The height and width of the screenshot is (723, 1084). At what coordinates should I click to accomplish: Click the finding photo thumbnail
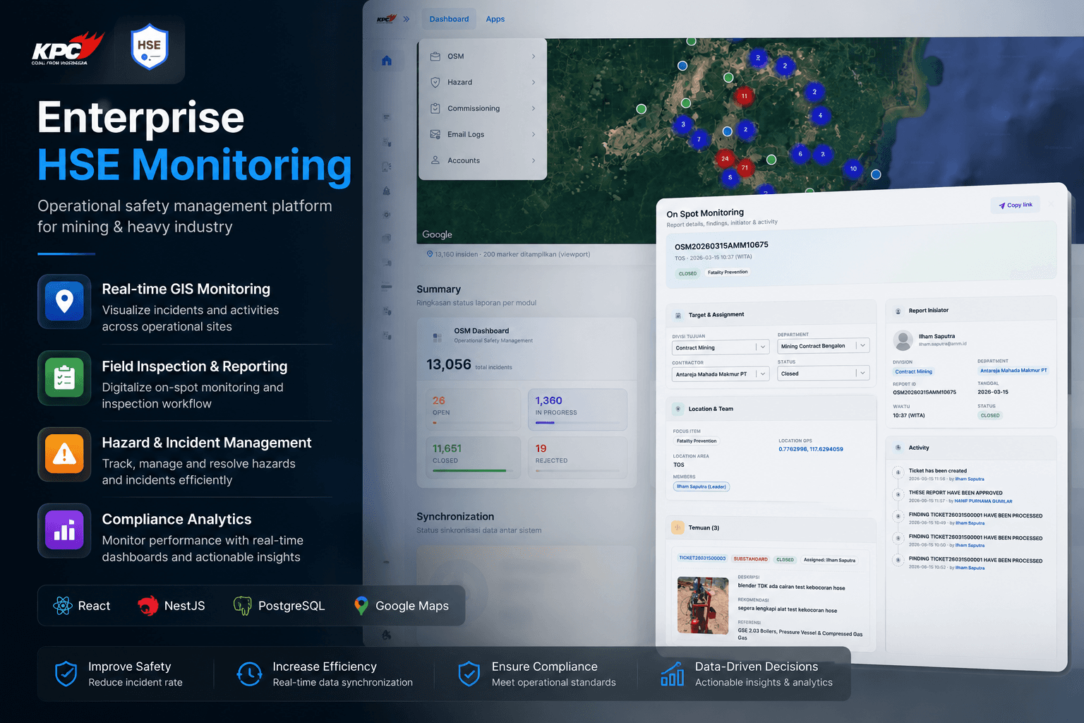(702, 605)
